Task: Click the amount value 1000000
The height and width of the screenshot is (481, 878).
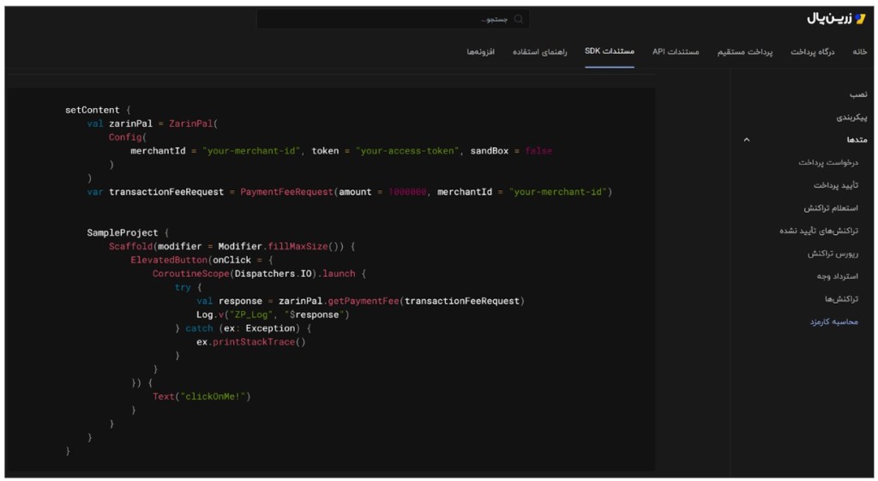Action: tap(407, 191)
